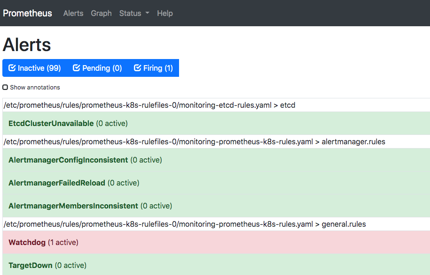Open the Alerts nav menu item

(73, 13)
